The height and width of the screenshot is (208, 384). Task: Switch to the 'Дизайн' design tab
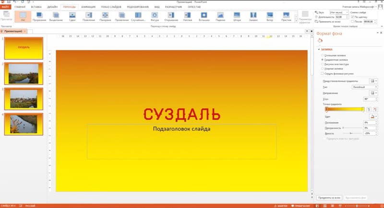[x=52, y=7]
